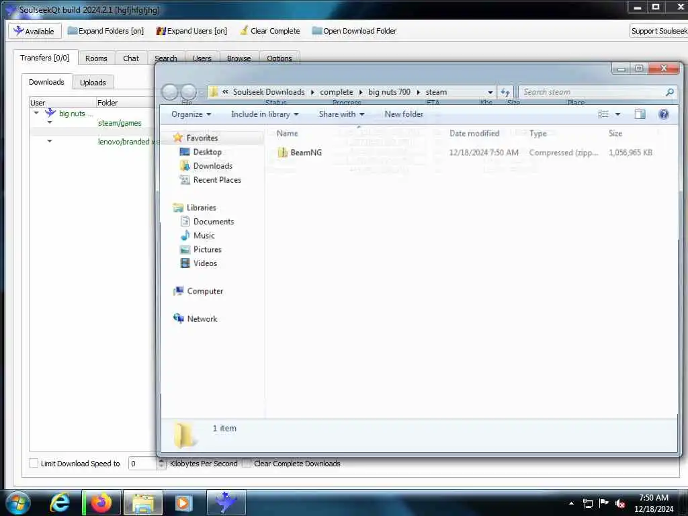The width and height of the screenshot is (688, 516).
Task: Select Computer in the navigation pane
Action: coord(205,291)
